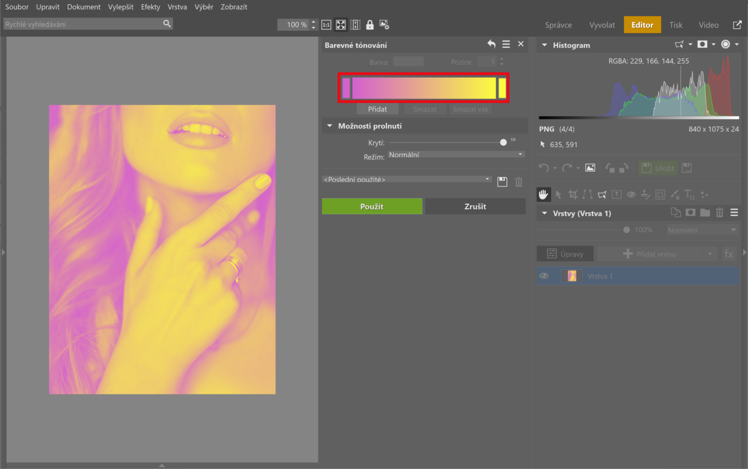Click the duplicate layer icon
Screen dimensions: 748x469
coord(676,213)
